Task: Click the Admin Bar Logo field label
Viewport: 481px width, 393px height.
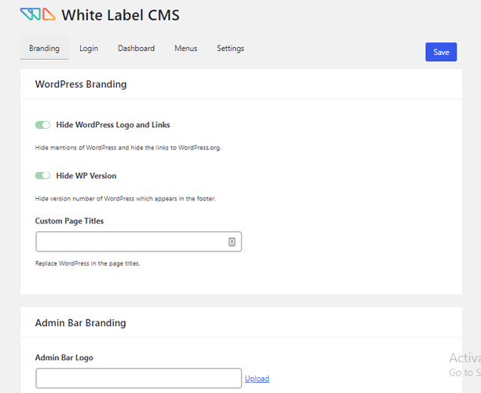Action: [64, 358]
